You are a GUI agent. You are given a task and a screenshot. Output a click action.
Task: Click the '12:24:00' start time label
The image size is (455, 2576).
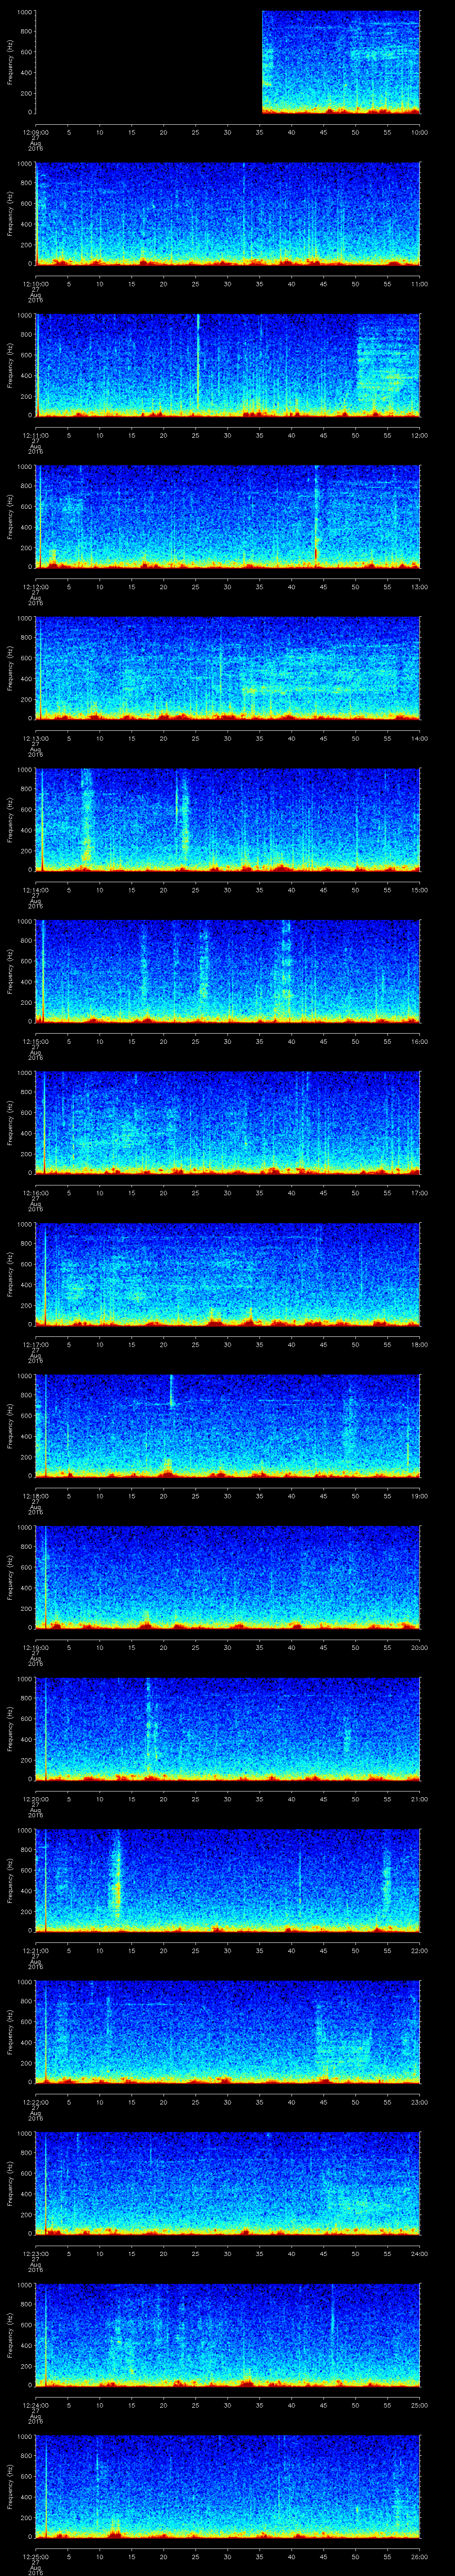[36, 2405]
